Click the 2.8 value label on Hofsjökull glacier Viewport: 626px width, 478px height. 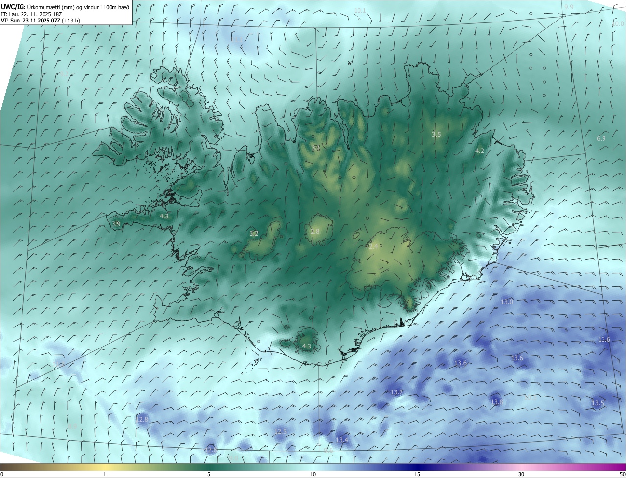click(x=315, y=231)
